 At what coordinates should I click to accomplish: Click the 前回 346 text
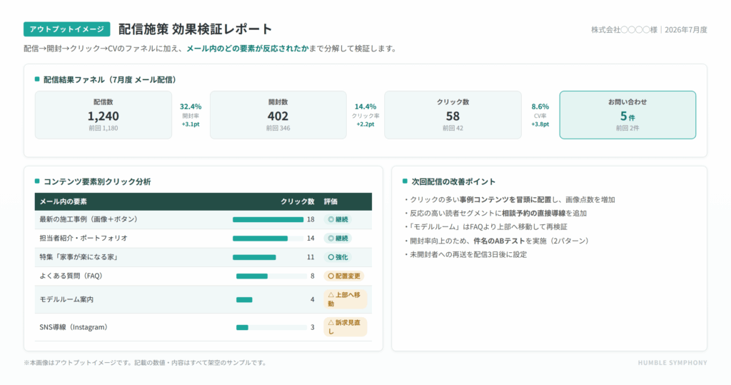tap(278, 128)
